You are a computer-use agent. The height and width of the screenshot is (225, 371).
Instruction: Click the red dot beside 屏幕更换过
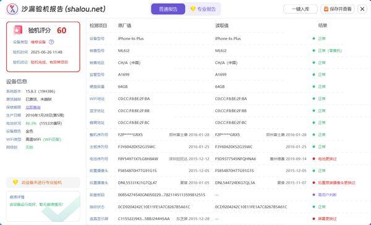tap(313, 219)
